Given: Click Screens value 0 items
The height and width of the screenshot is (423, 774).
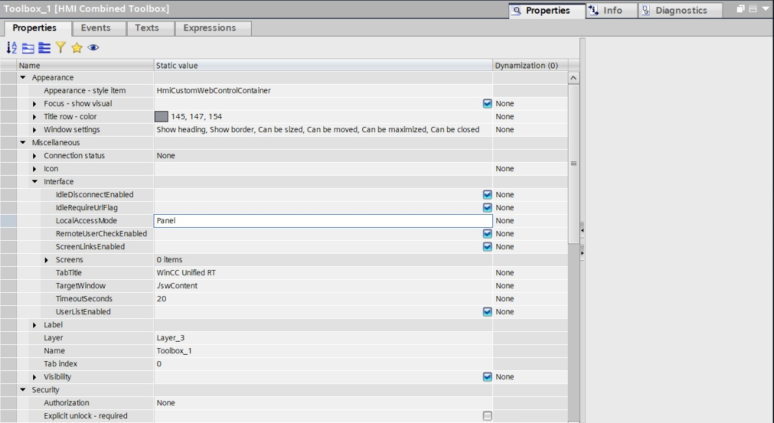Looking at the screenshot, I should (x=169, y=260).
